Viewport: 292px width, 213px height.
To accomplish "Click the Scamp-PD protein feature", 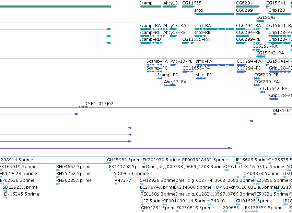I will pos(160,78).
